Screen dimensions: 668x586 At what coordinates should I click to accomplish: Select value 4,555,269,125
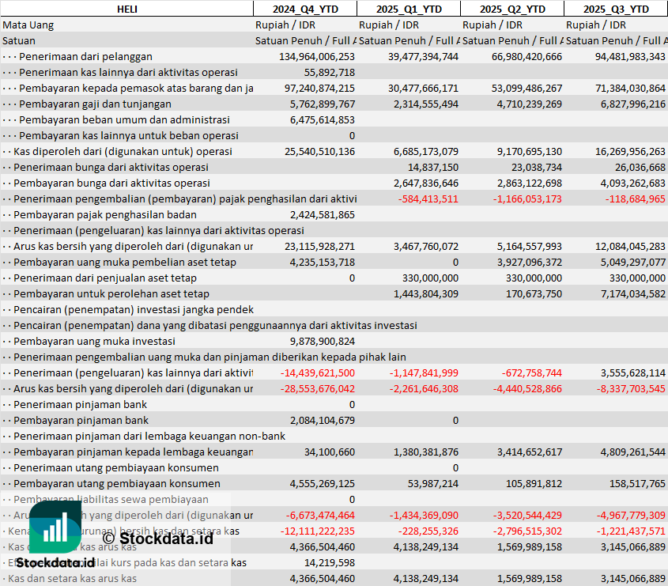(x=323, y=483)
